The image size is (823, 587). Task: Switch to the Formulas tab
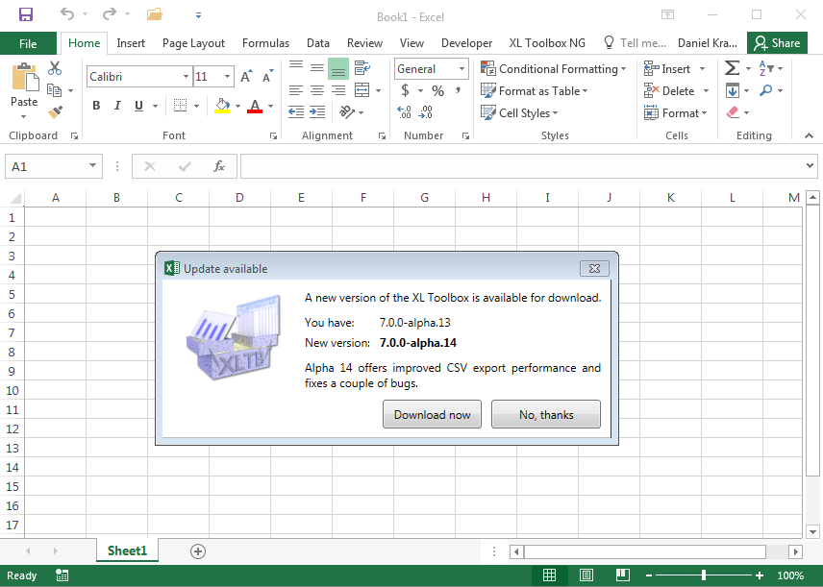265,43
